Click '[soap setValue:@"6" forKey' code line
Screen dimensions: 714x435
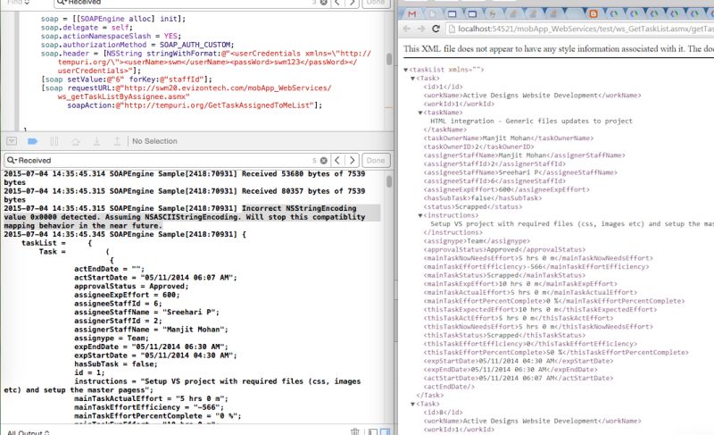[x=127, y=79]
